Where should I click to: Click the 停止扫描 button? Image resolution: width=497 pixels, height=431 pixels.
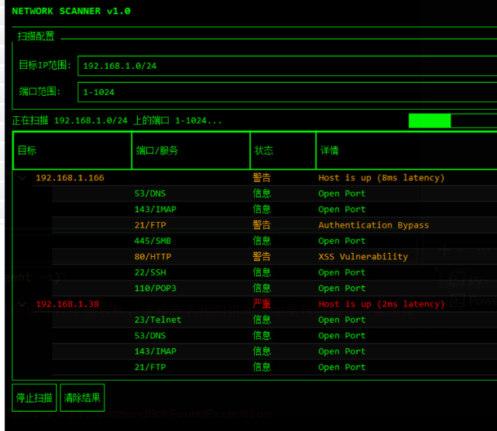[34, 398]
